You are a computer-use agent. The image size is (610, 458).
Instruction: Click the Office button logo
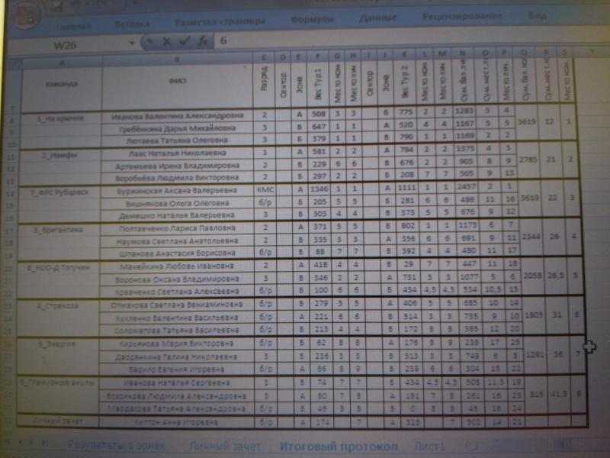click(23, 12)
